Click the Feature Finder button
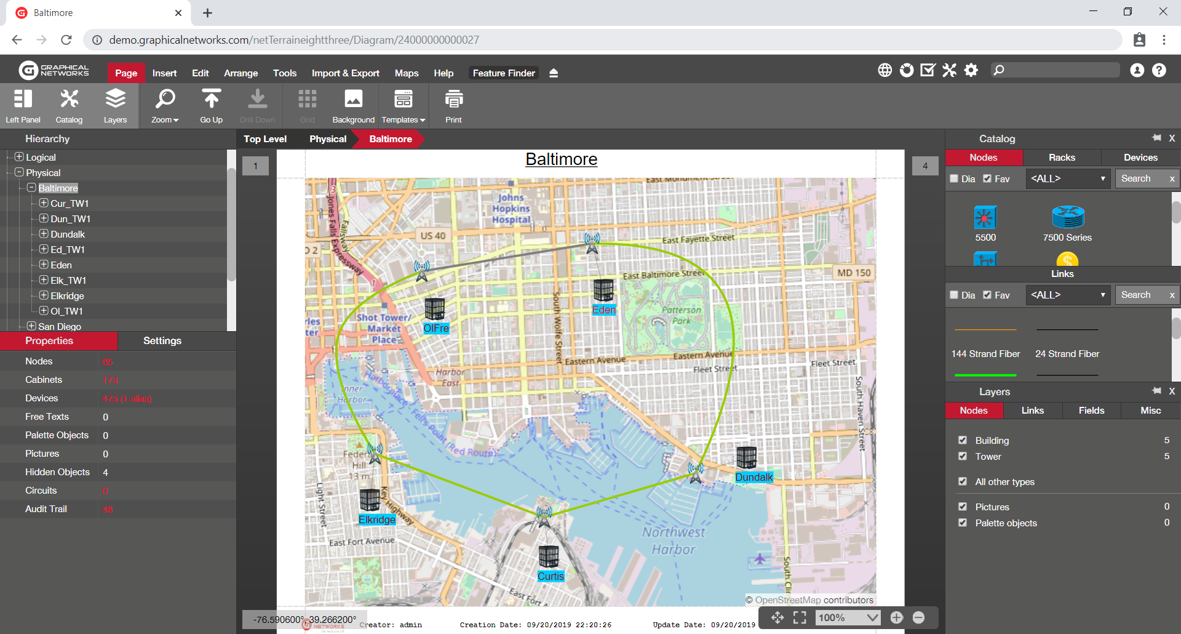Screen dimensions: 1181x634 click(503, 73)
